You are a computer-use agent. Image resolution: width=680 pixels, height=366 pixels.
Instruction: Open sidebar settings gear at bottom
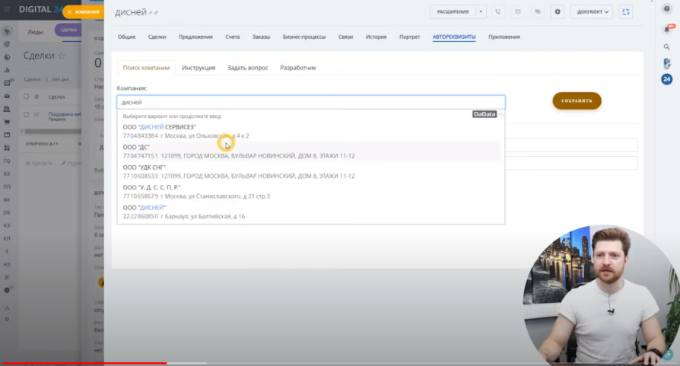click(7, 319)
